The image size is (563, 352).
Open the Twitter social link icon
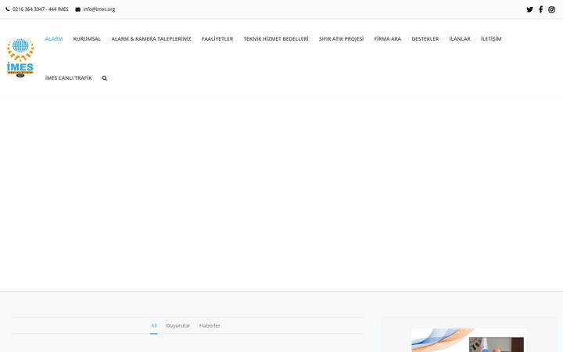[x=529, y=9]
